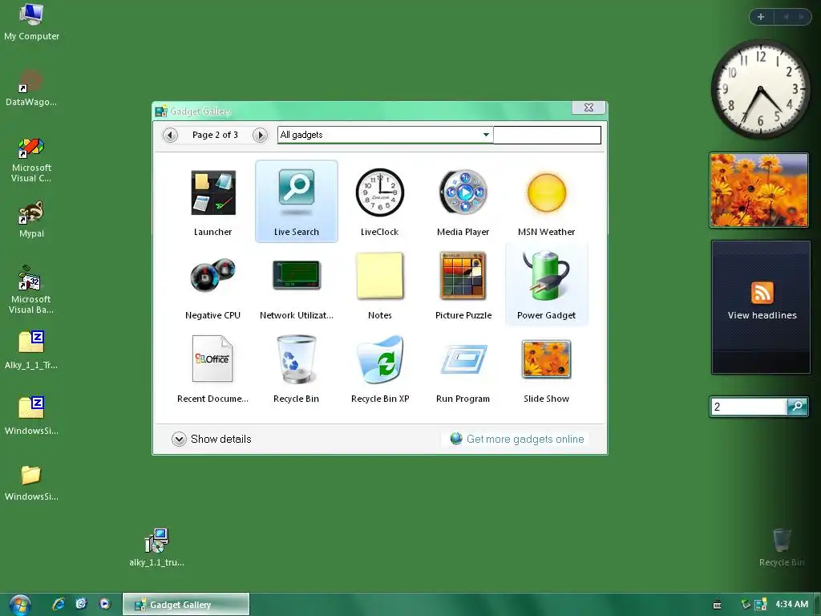
Task: Select My Computer desktop icon
Action: [31, 22]
